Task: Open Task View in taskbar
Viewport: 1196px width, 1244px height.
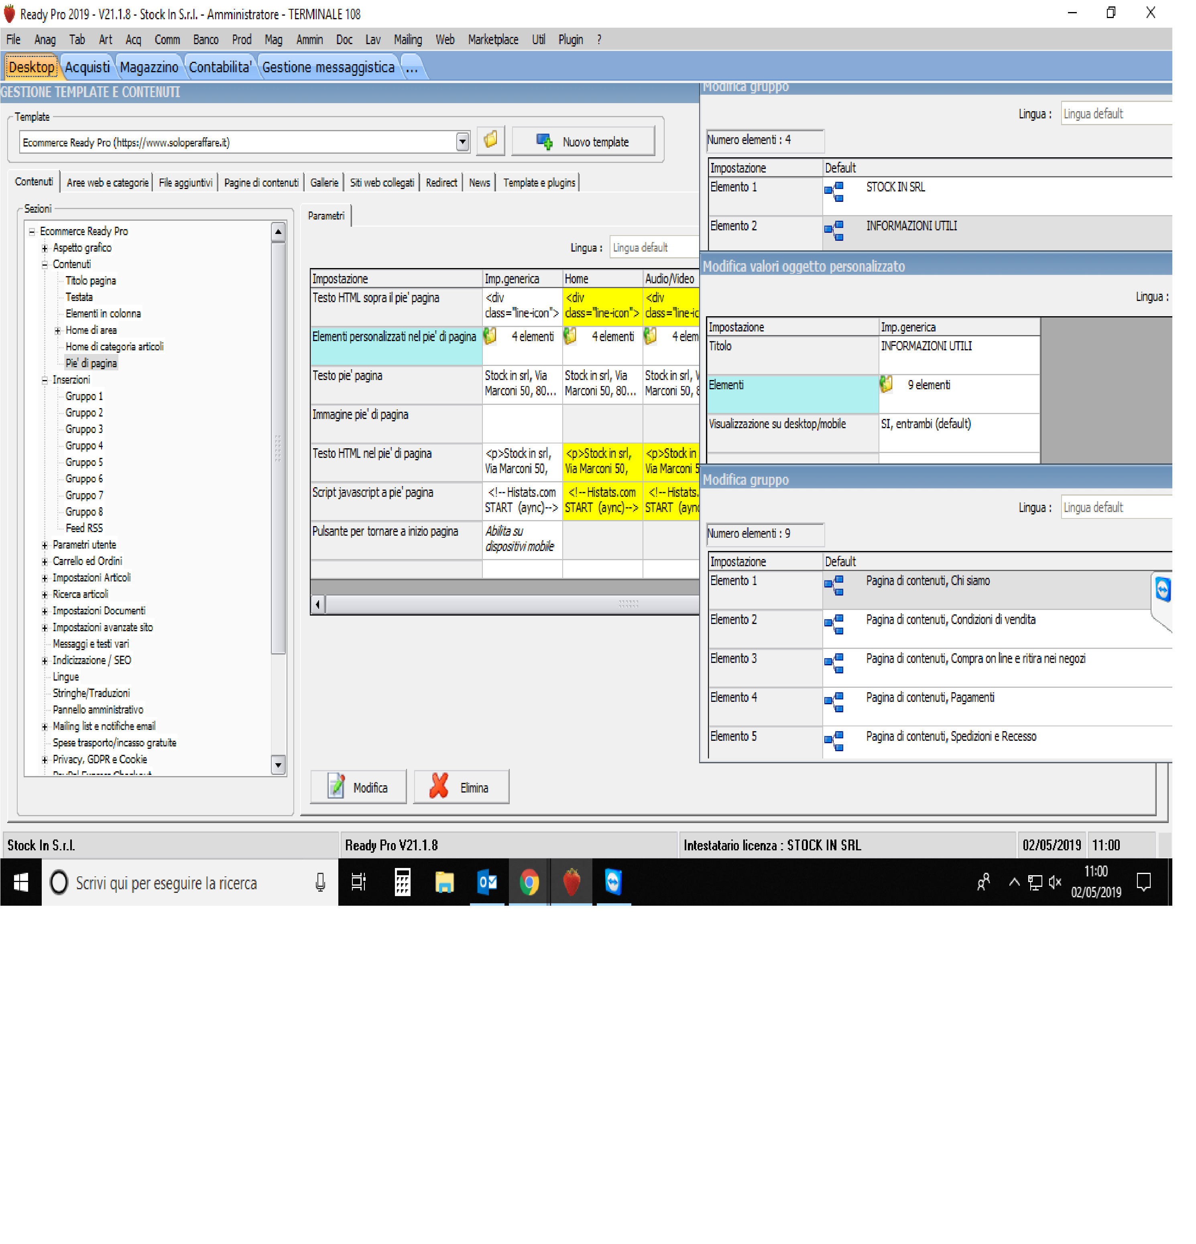Action: coord(359,882)
